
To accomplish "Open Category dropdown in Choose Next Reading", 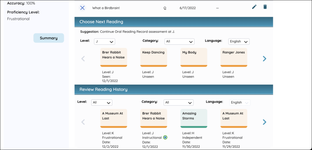I will tap(179, 42).
